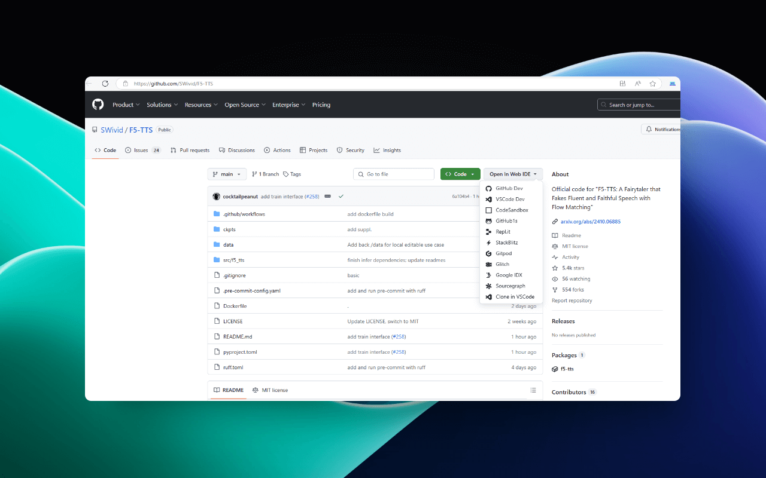Select the README tab
The height and width of the screenshot is (478, 766).
click(229, 390)
